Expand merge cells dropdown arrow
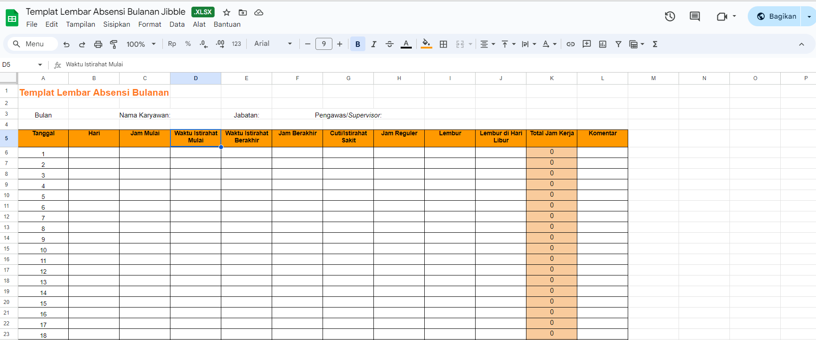This screenshot has width=816, height=340. (470, 44)
